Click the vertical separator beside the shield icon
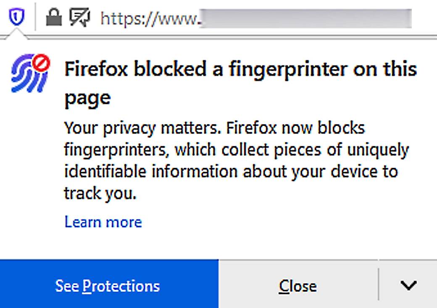The width and height of the screenshot is (437, 308). click(x=35, y=18)
